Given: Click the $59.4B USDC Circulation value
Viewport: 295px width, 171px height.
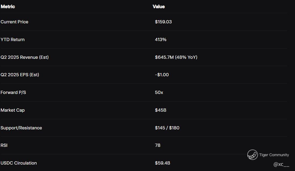Looking at the screenshot, I should coord(162,163).
